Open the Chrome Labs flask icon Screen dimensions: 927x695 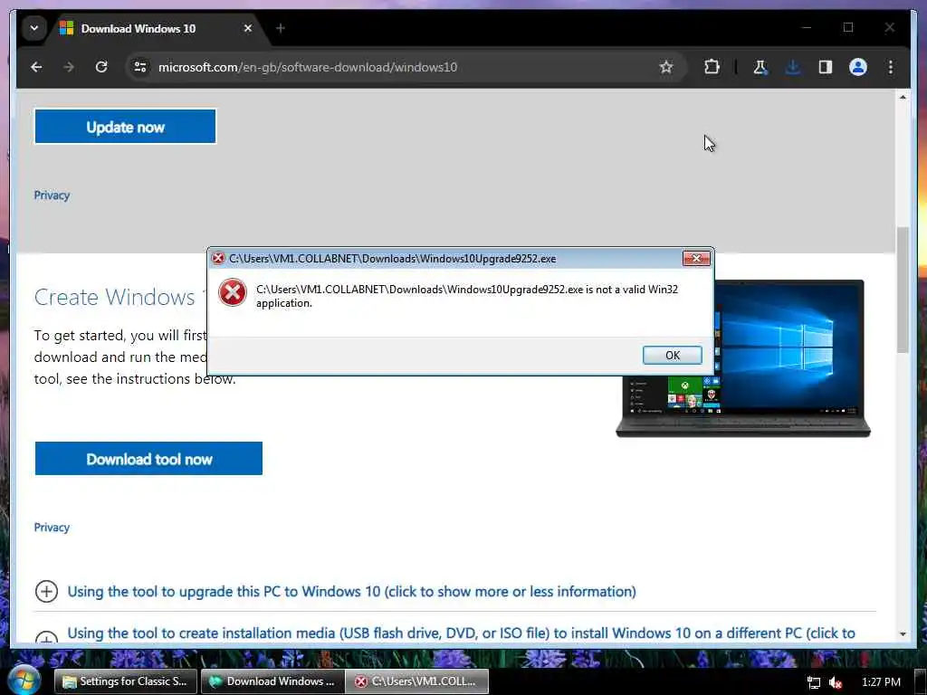pyautogui.click(x=760, y=67)
